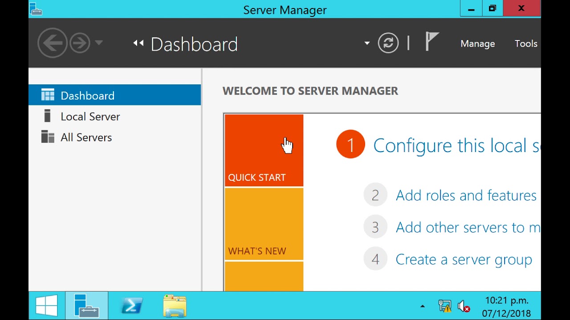570x320 pixels.
Task: Minimize the Server Manager window
Action: pyautogui.click(x=471, y=8)
